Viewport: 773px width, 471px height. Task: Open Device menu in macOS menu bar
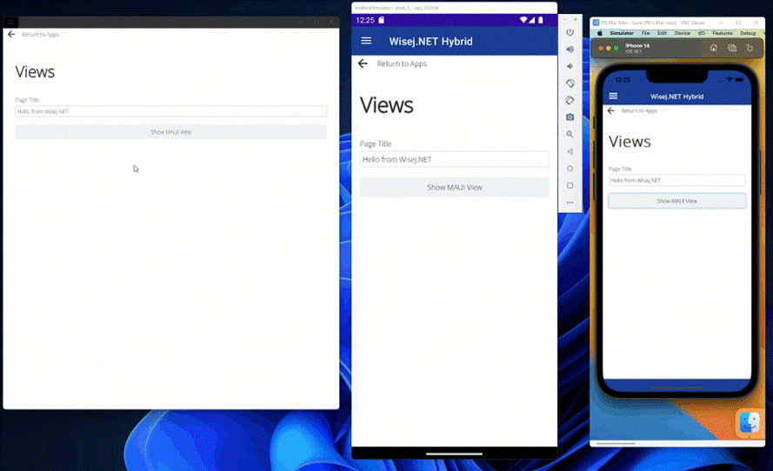point(683,33)
